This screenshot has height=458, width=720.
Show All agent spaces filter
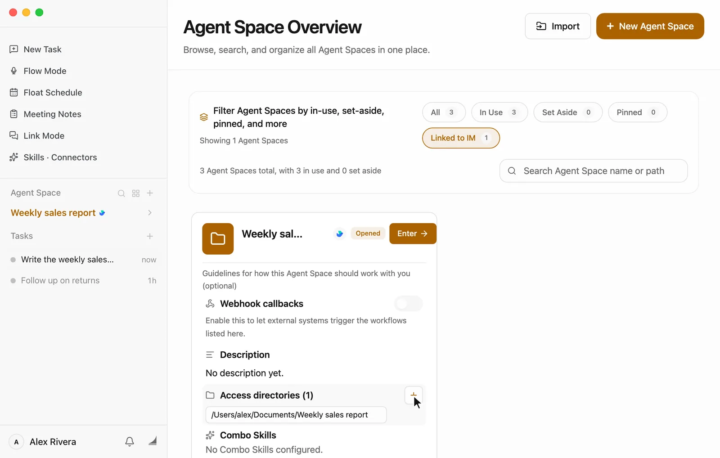click(444, 112)
